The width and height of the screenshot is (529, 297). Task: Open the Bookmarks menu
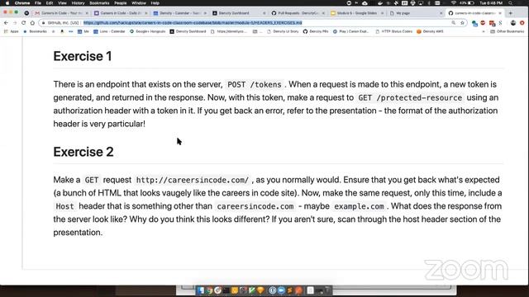click(99, 3)
